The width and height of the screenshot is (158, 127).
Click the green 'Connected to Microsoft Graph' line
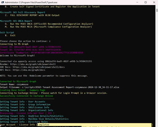[x=18, y=81]
